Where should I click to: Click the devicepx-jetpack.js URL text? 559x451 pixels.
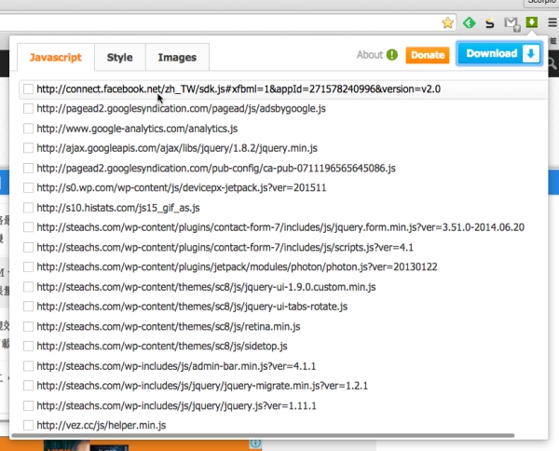point(182,187)
